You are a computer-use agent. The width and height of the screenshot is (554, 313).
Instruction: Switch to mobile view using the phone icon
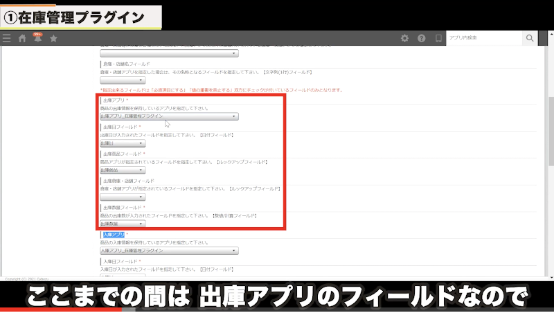tap(438, 38)
